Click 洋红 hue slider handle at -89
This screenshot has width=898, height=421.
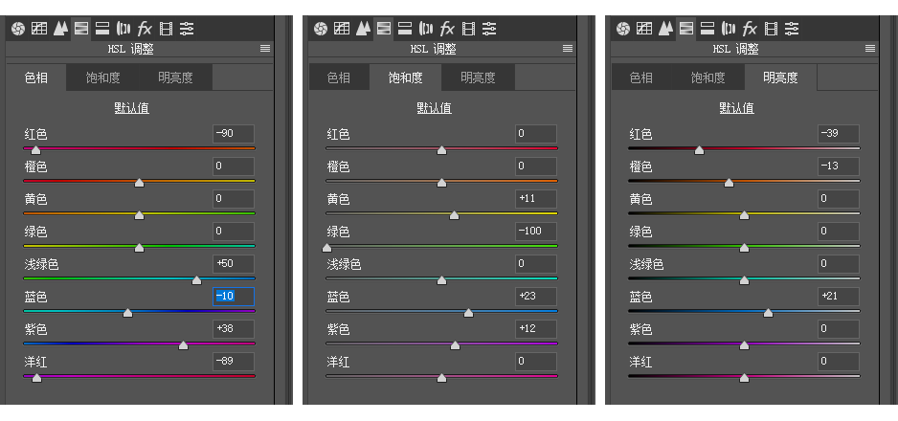[x=36, y=378]
